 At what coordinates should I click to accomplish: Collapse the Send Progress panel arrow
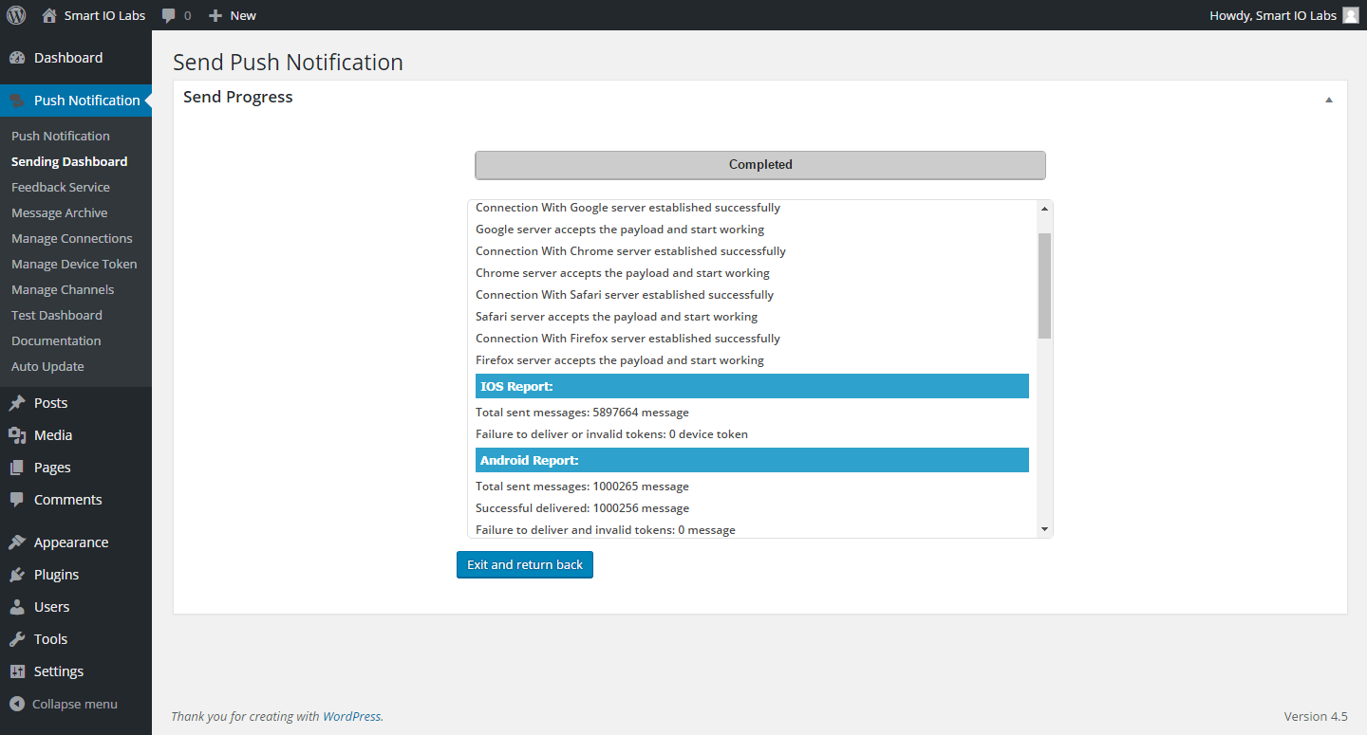[x=1329, y=100]
